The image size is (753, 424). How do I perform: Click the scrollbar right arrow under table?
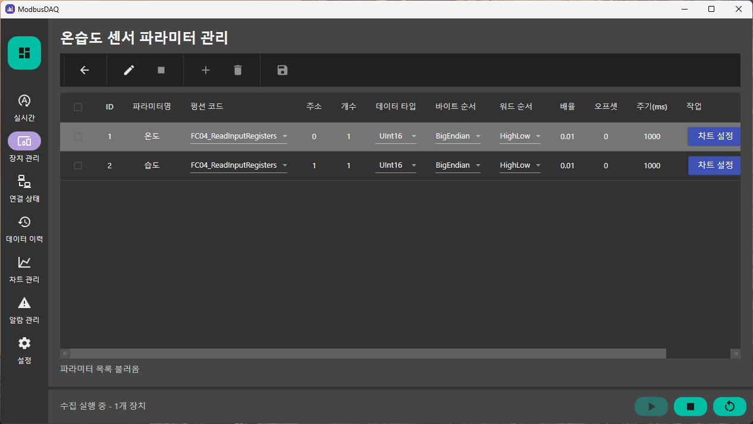tap(736, 353)
